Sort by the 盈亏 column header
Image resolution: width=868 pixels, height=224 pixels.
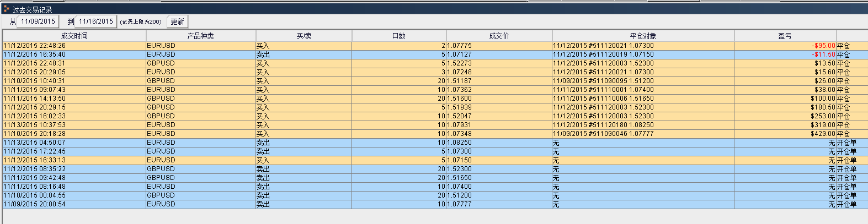click(785, 36)
